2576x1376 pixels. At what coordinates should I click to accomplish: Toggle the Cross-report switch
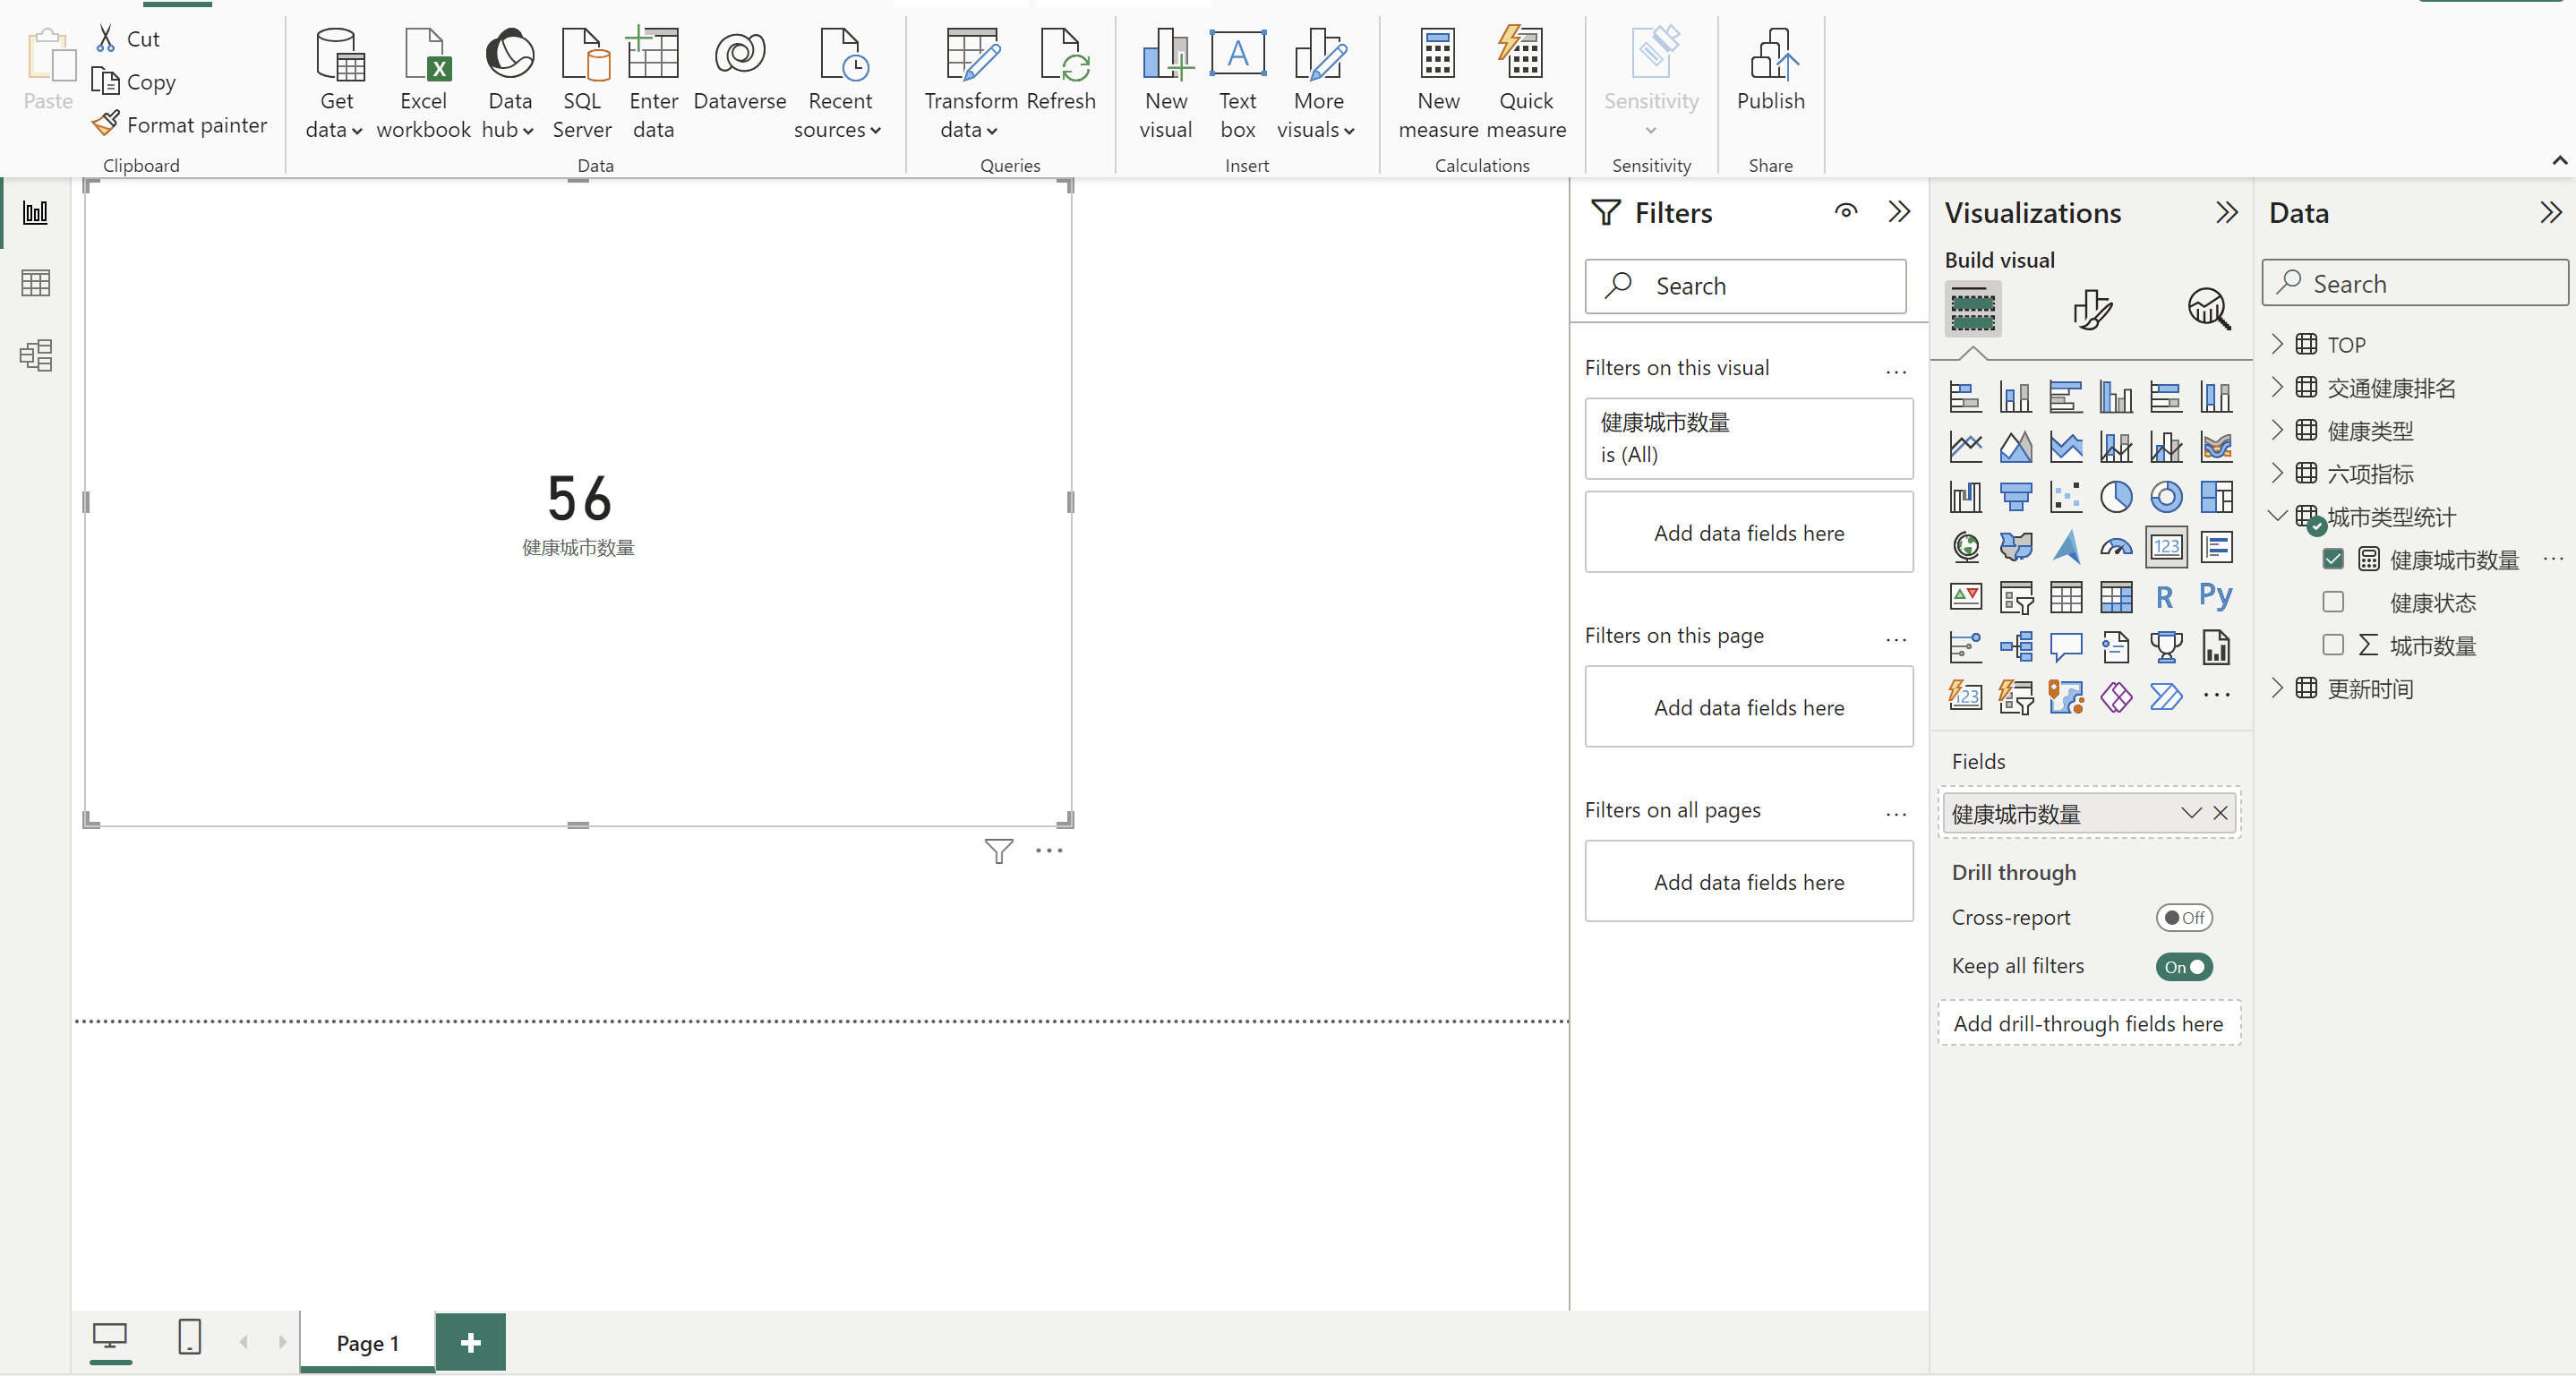(2183, 917)
